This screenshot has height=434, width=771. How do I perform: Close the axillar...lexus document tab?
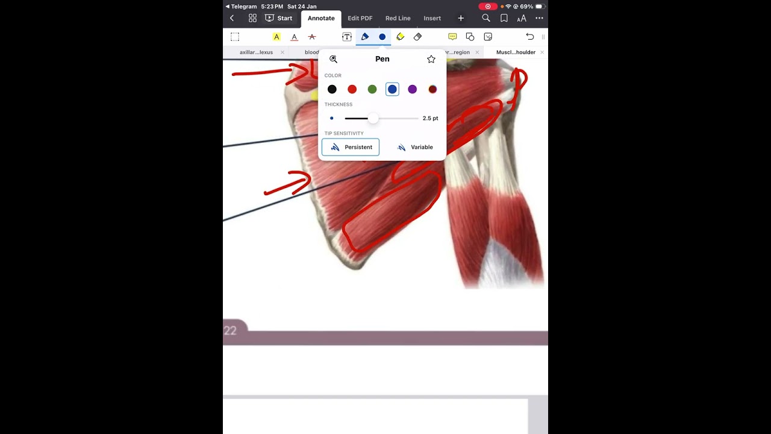click(x=282, y=52)
